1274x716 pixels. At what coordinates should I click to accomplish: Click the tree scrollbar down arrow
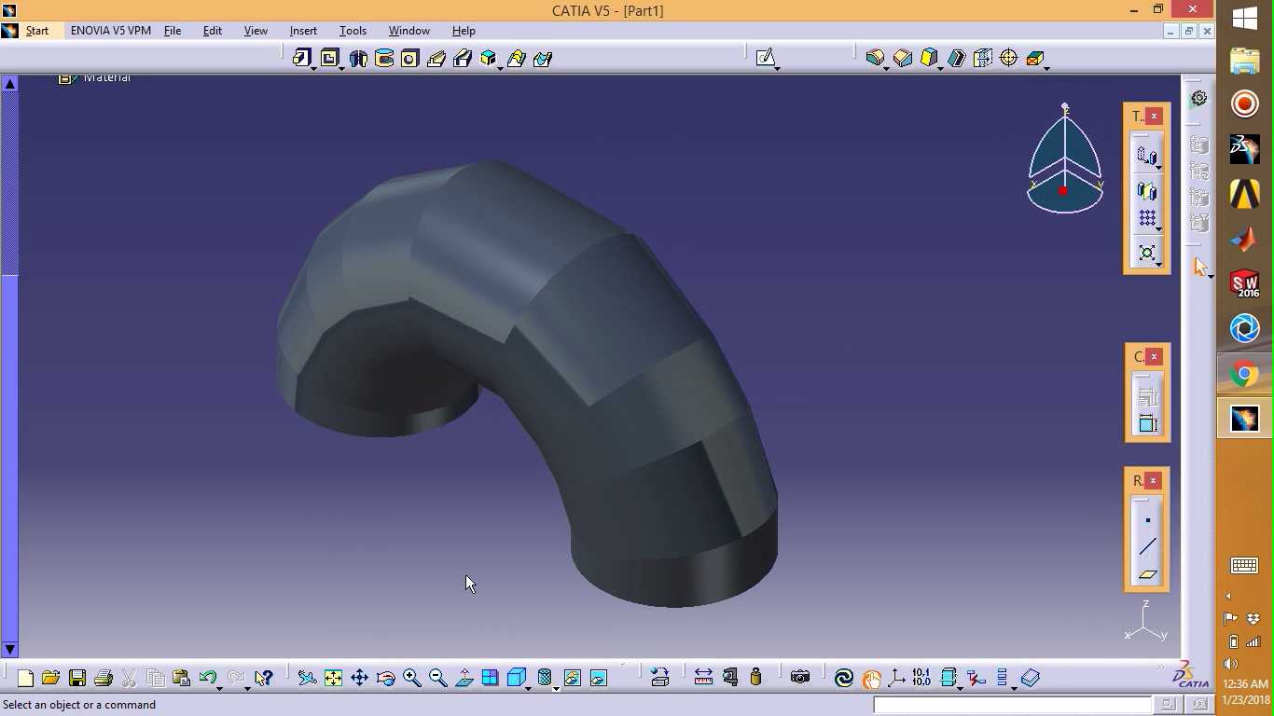[x=10, y=649]
